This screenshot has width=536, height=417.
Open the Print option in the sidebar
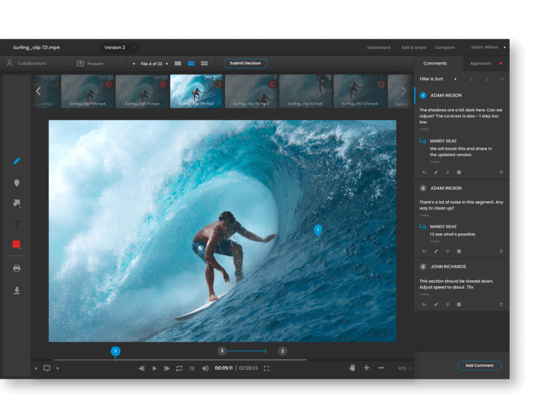(x=16, y=267)
